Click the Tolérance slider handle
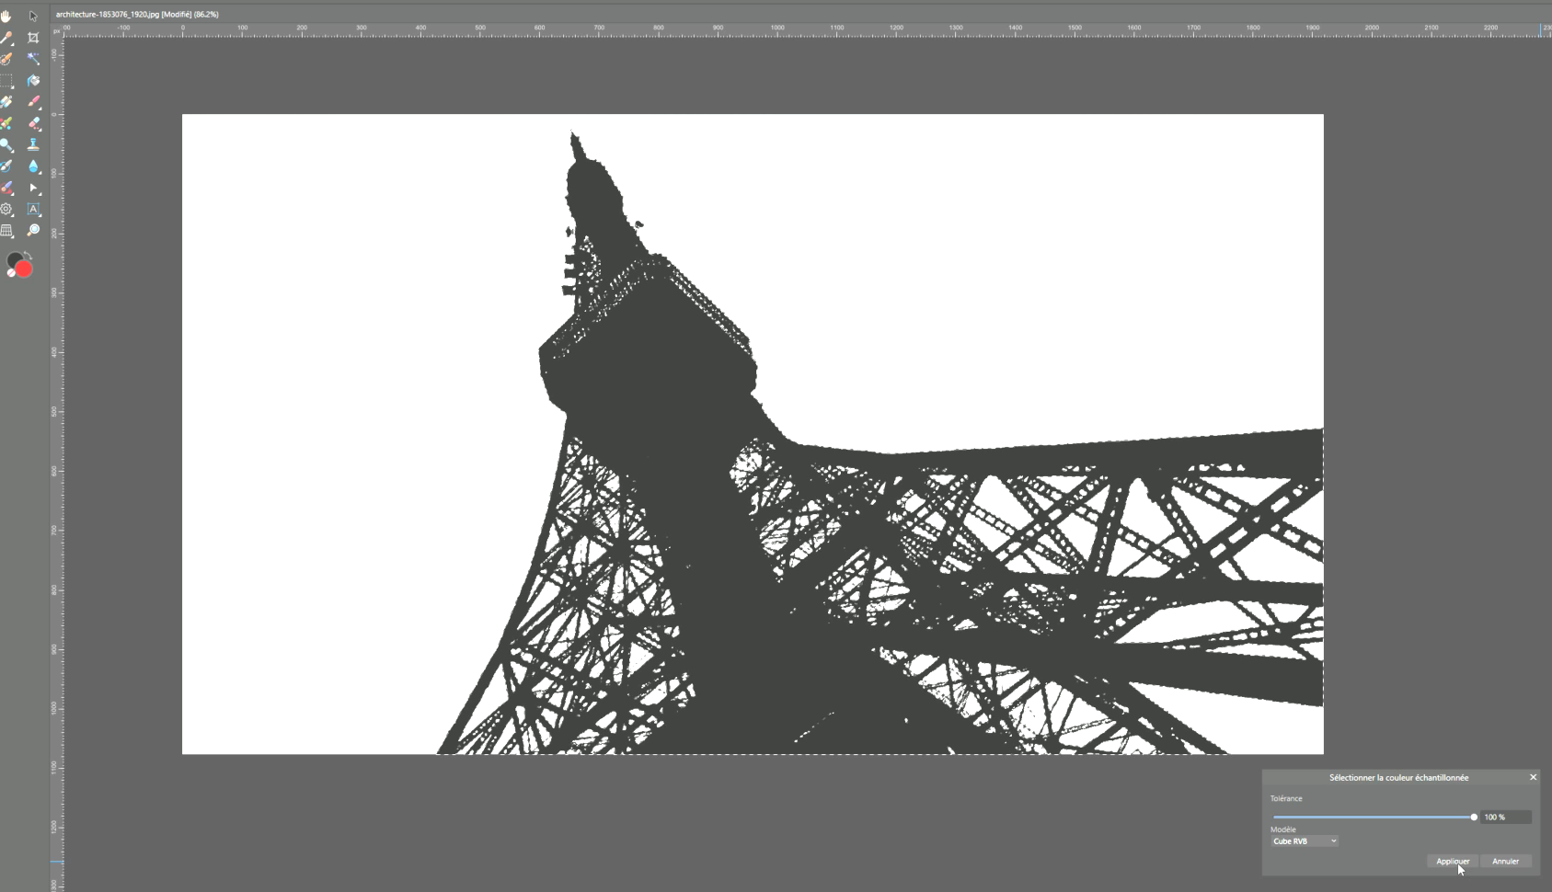The width and height of the screenshot is (1552, 892). point(1474,818)
